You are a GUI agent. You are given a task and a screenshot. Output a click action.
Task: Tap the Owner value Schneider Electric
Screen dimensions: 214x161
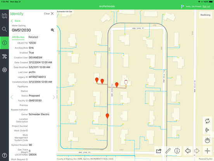coord(39,114)
